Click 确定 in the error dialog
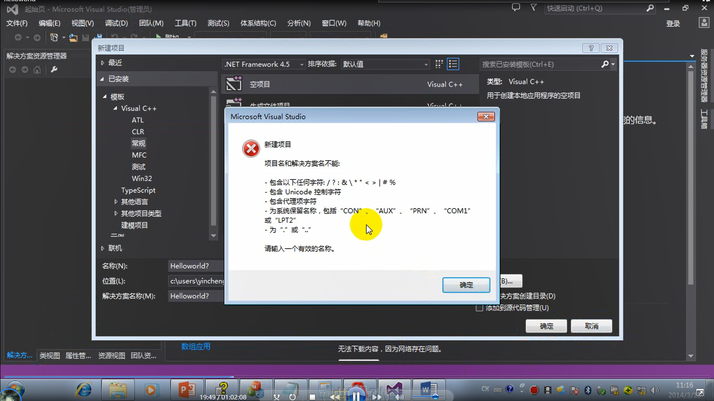This screenshot has height=401, width=714. tap(466, 285)
